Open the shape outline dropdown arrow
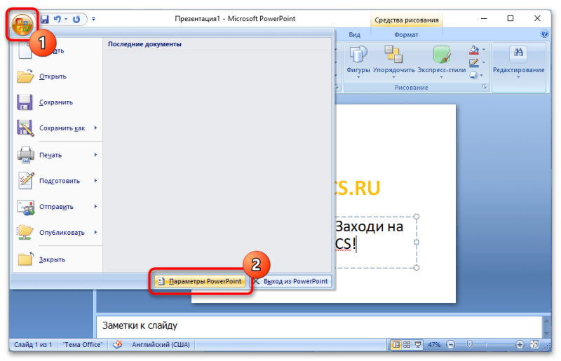Image resolution: width=561 pixels, height=361 pixels. pyautogui.click(x=484, y=62)
